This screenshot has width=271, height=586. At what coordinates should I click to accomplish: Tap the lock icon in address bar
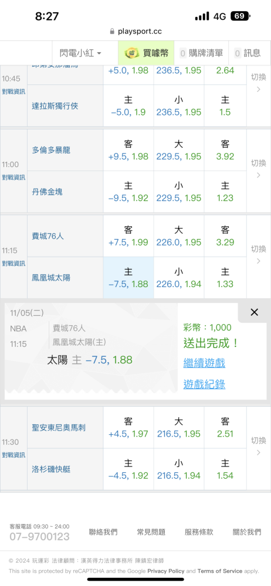(x=112, y=32)
